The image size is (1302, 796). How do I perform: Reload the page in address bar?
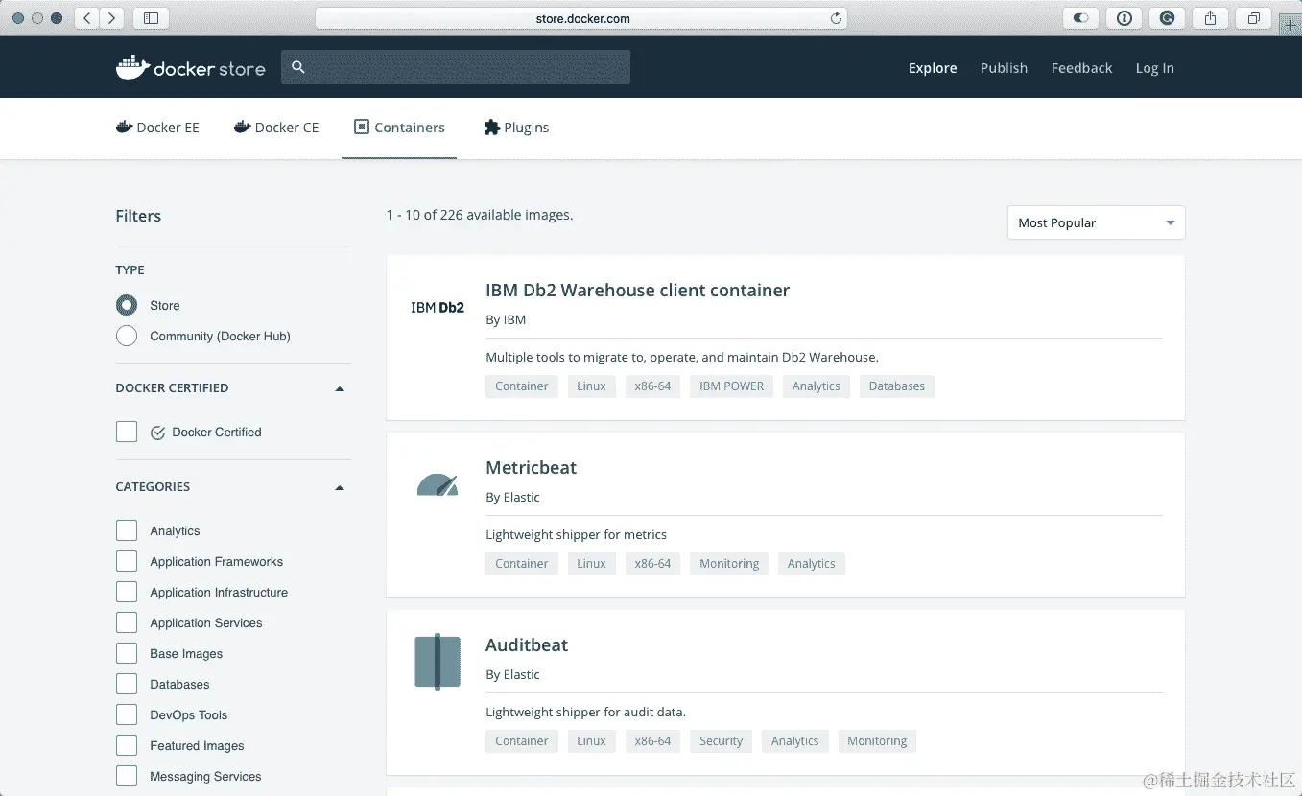[x=836, y=18]
